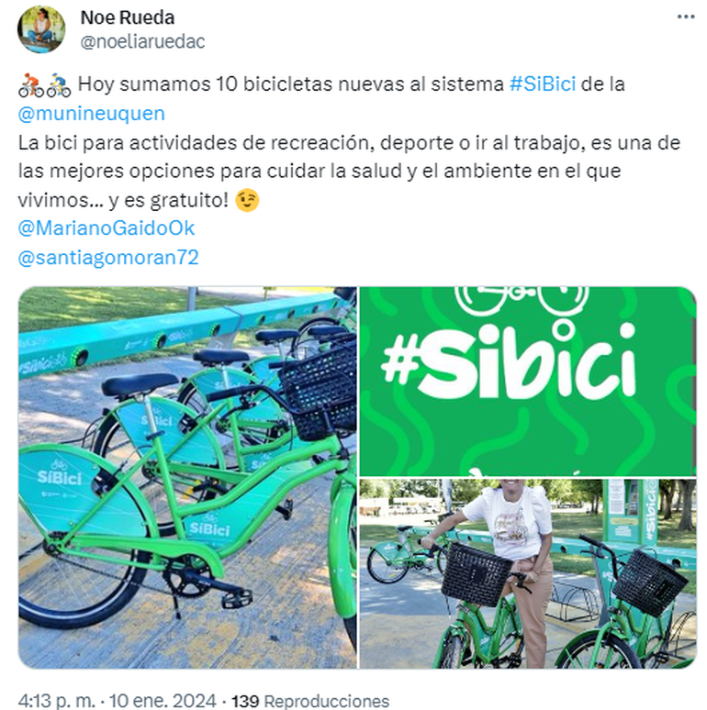Click the cyclist emojis at tweet start

(44, 84)
